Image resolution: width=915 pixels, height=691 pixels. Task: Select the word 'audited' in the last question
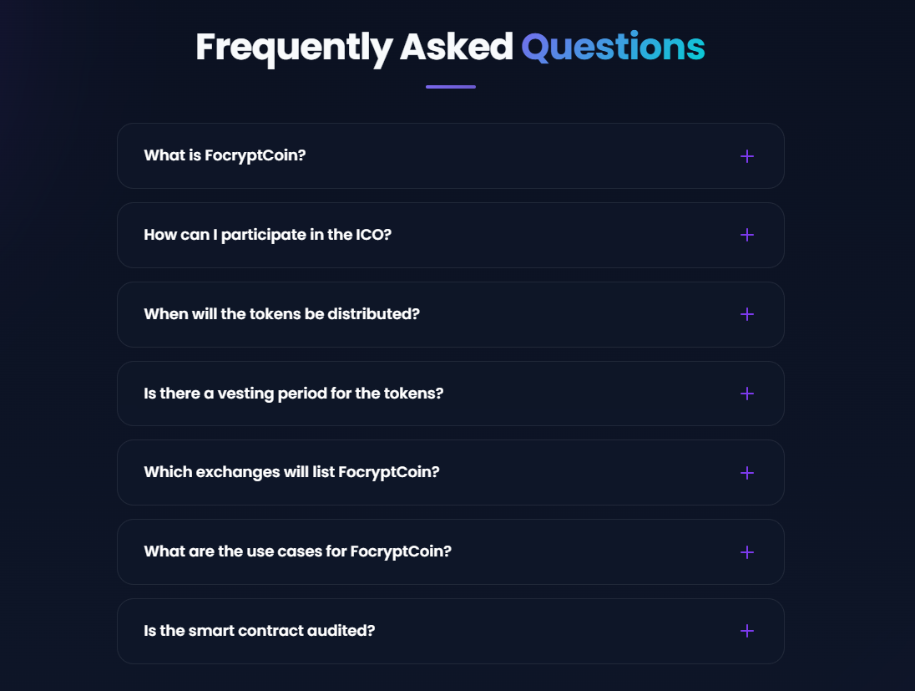click(x=341, y=630)
